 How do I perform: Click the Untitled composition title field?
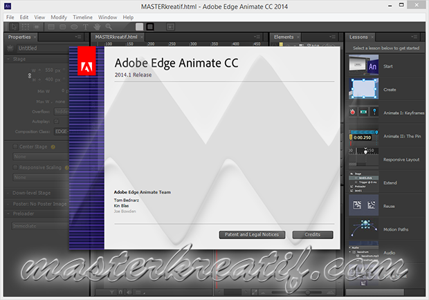(x=43, y=48)
